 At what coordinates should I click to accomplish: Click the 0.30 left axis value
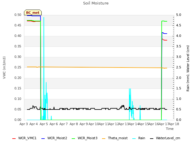(18, 57)
